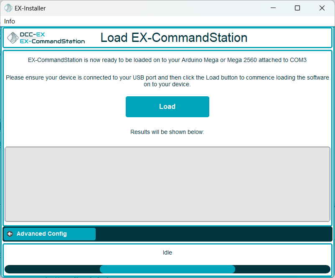Screen dimensions: 335x278
Task: Click the EX-Installer app icon in title bar
Action: [x=8, y=8]
